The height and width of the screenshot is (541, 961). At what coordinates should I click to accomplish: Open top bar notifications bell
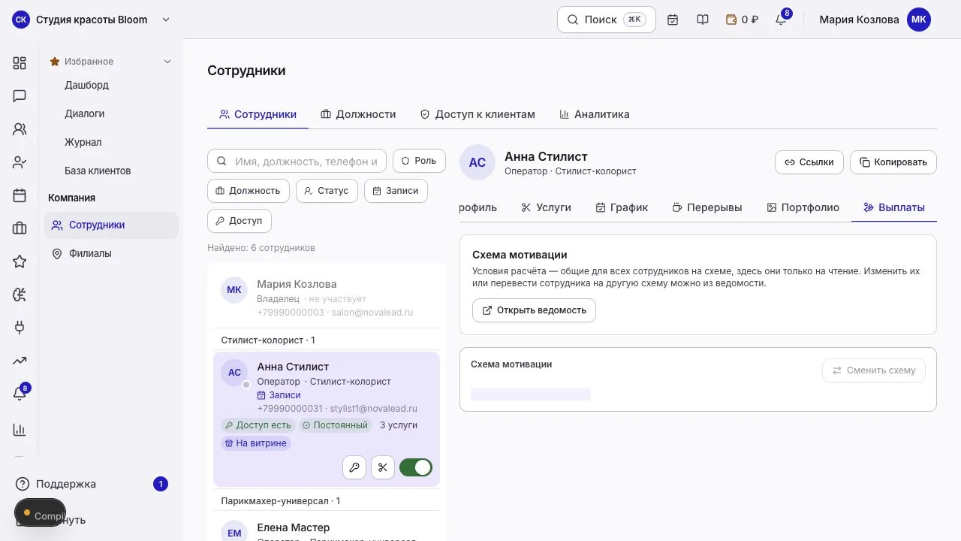781,20
